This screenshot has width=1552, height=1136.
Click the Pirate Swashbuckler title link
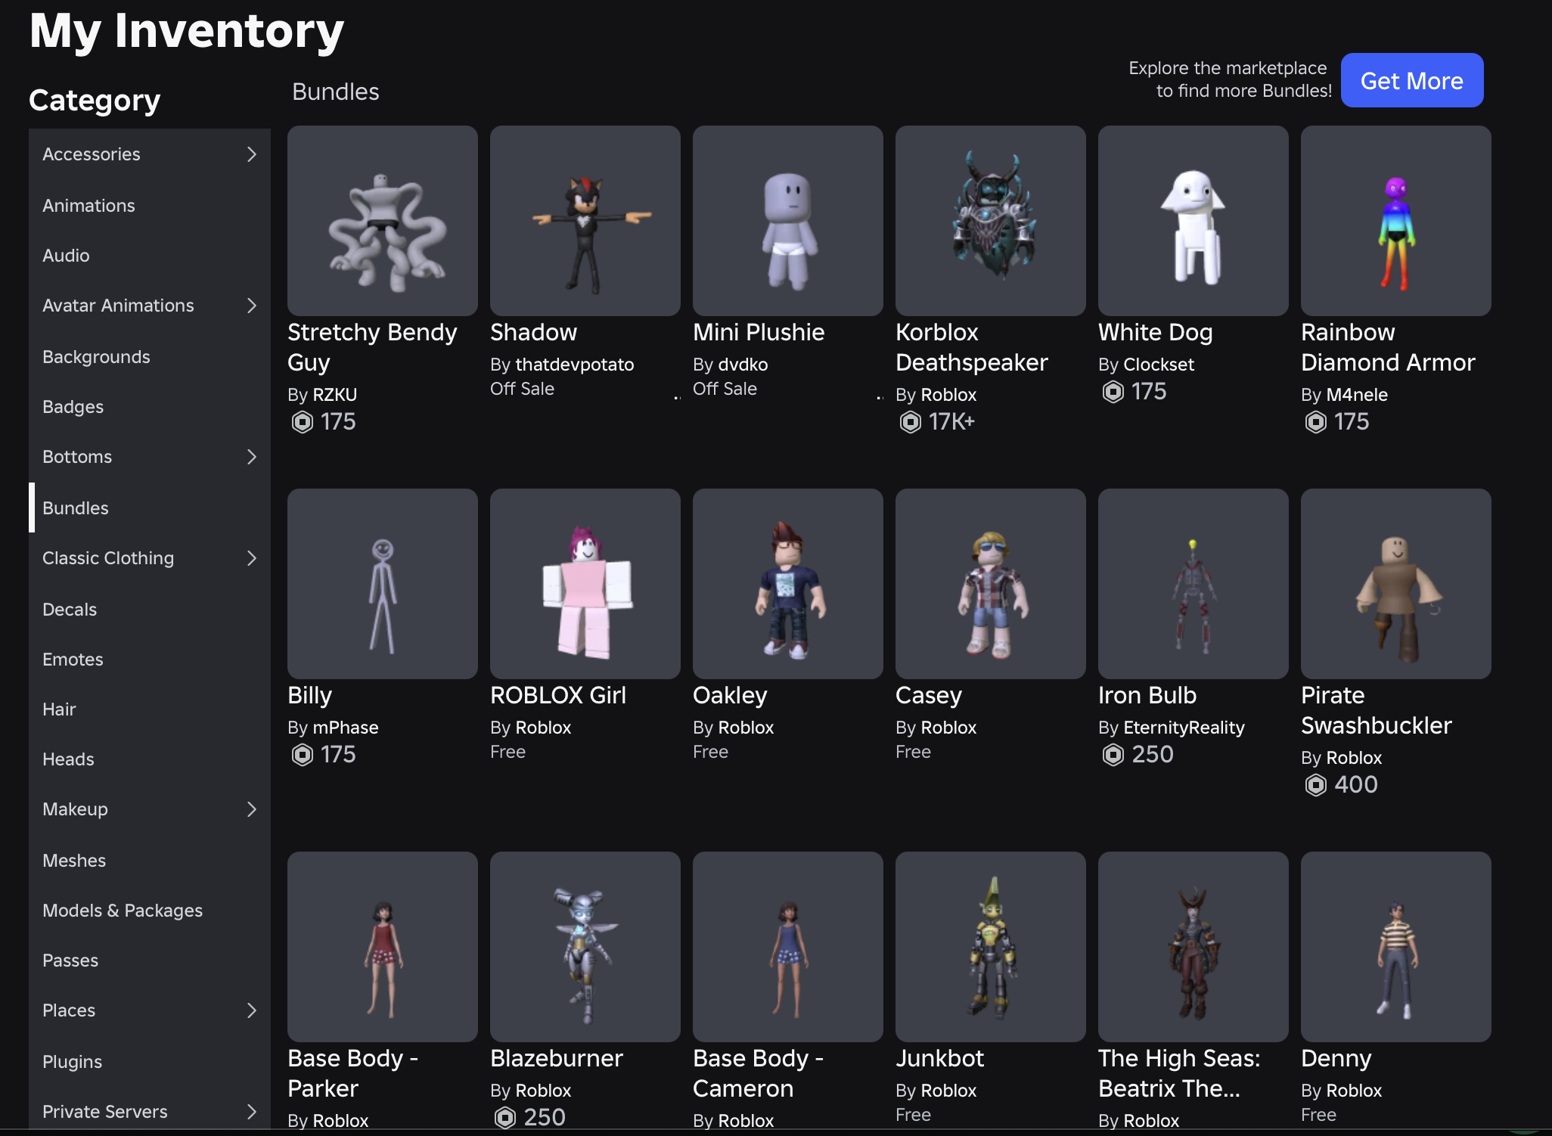[x=1377, y=710]
